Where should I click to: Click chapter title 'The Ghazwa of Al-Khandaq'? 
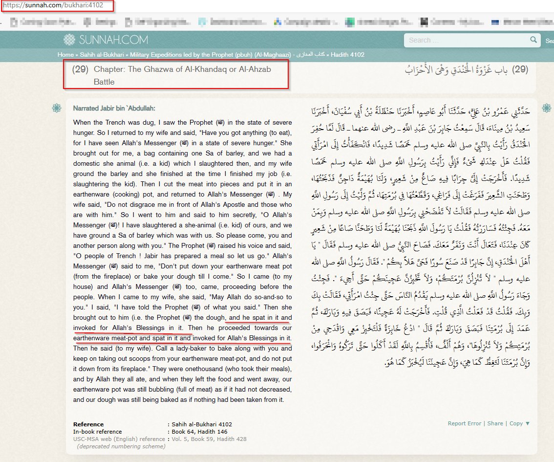182,75
